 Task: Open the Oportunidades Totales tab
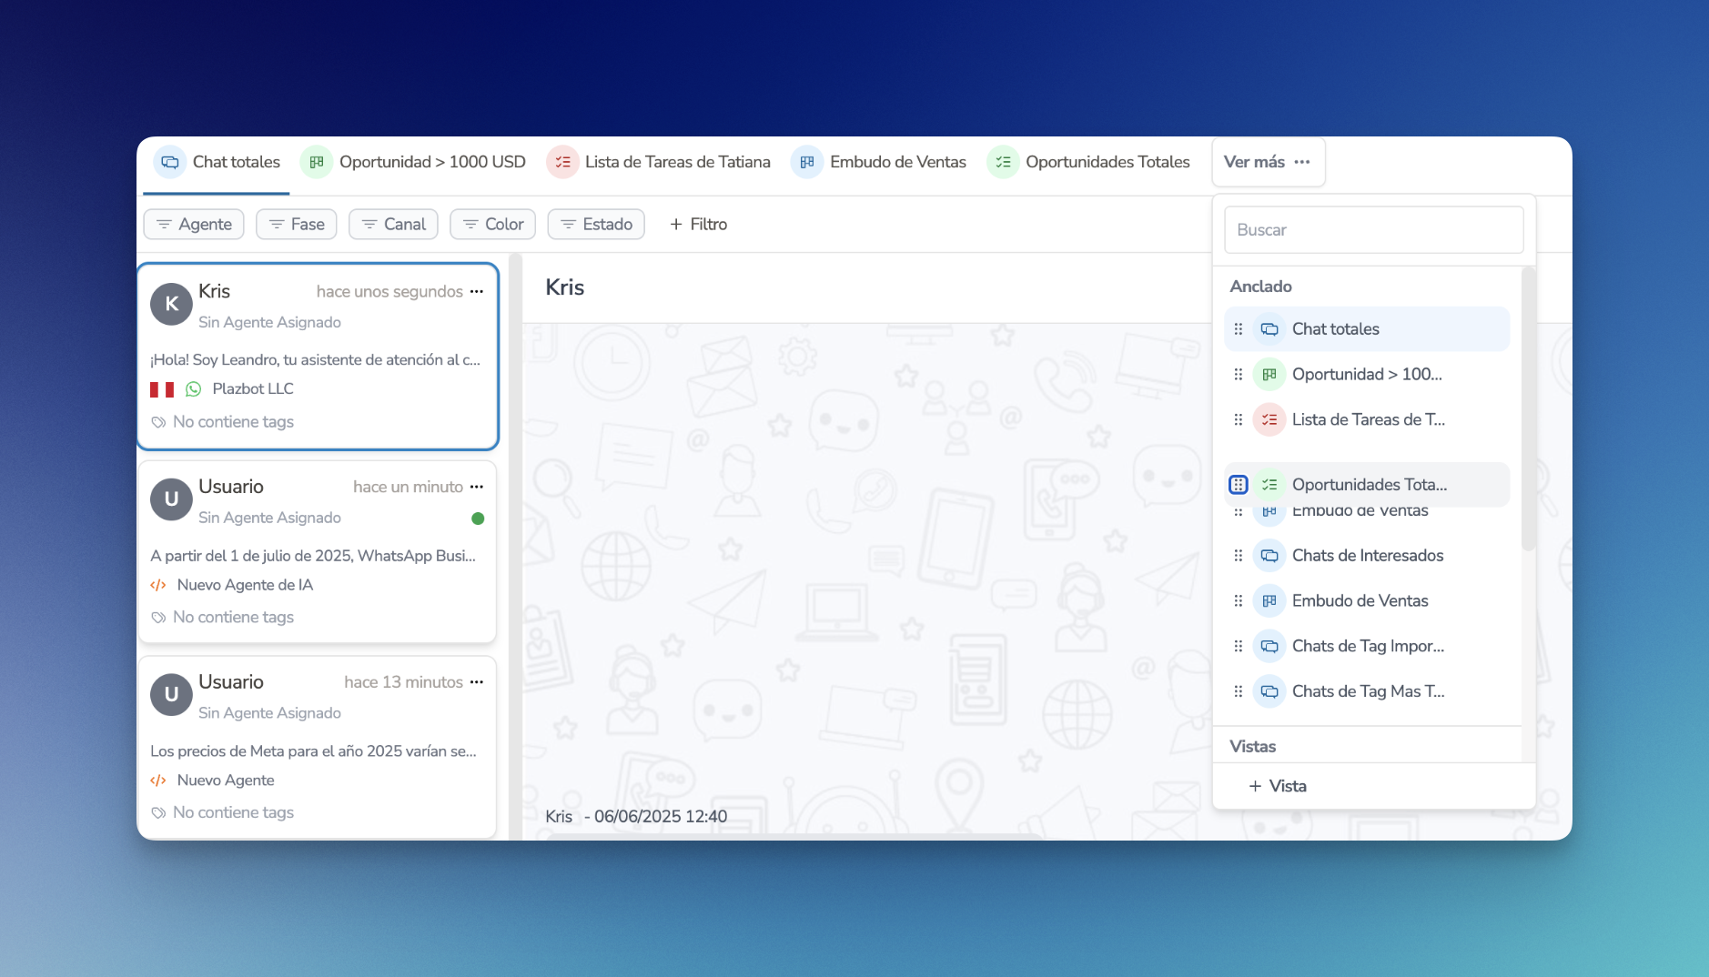point(1089,162)
